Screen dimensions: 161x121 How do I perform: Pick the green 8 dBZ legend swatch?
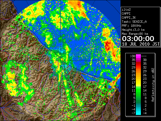pyautogui.click(x=138, y=94)
